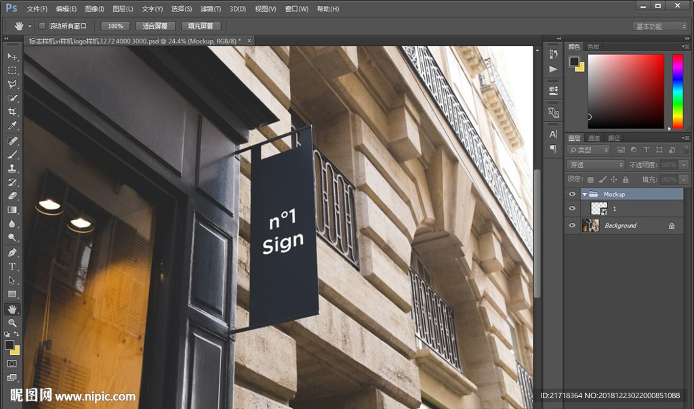
Task: Select the Gradient tool
Action: (x=12, y=210)
